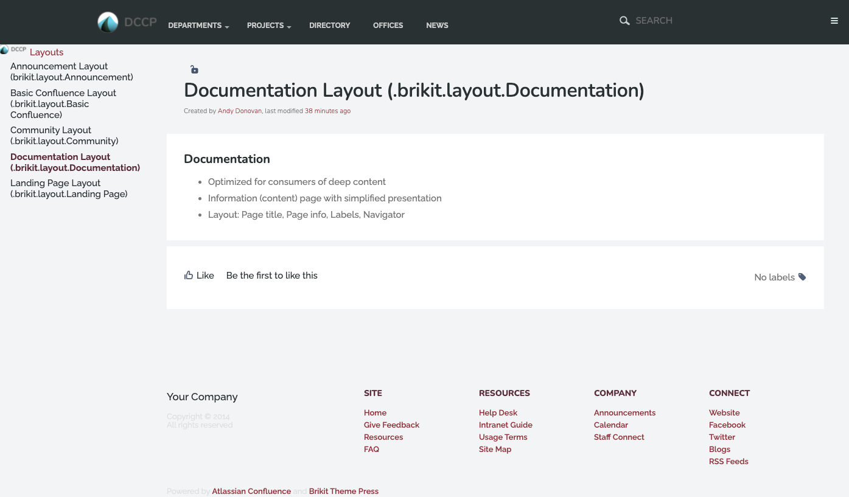This screenshot has width=849, height=497.
Task: Open the hamburger menu icon
Action: point(834,21)
